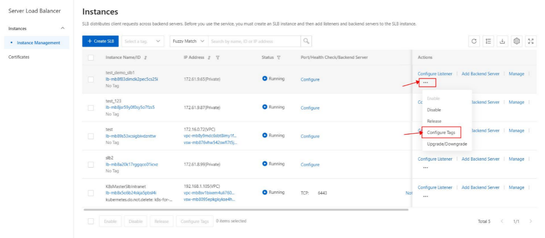545x238 pixels.
Task: Click the download export icon
Action: coord(502,41)
